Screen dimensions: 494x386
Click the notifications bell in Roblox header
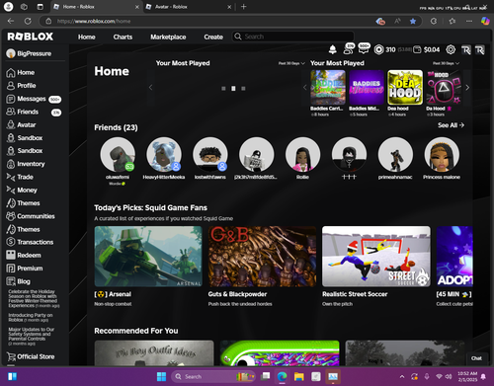click(333, 49)
